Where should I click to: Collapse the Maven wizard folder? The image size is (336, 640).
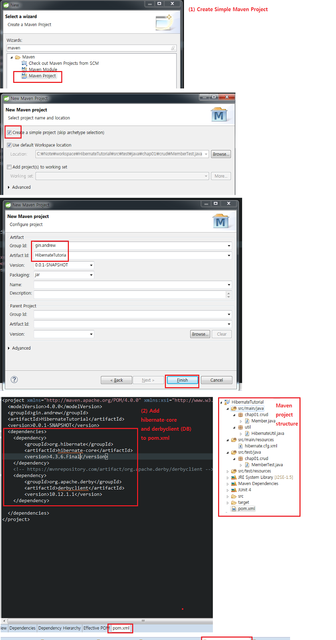point(12,57)
